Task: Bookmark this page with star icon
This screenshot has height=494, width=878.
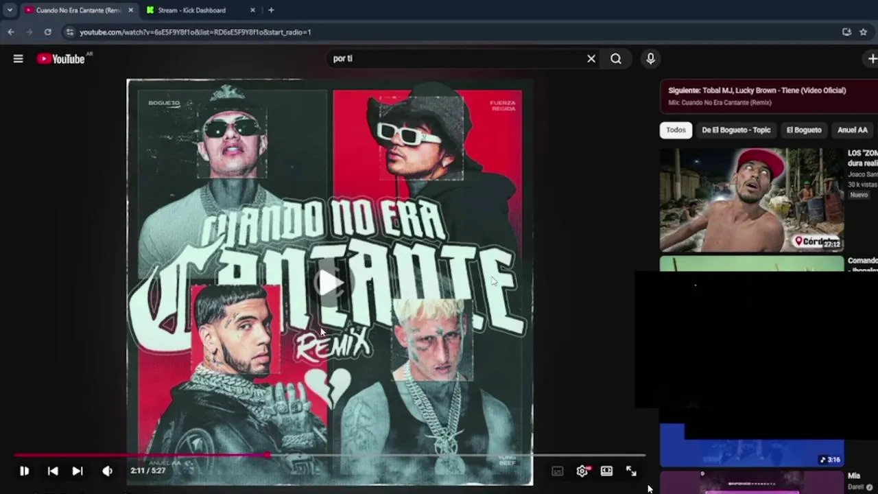Action: click(863, 32)
